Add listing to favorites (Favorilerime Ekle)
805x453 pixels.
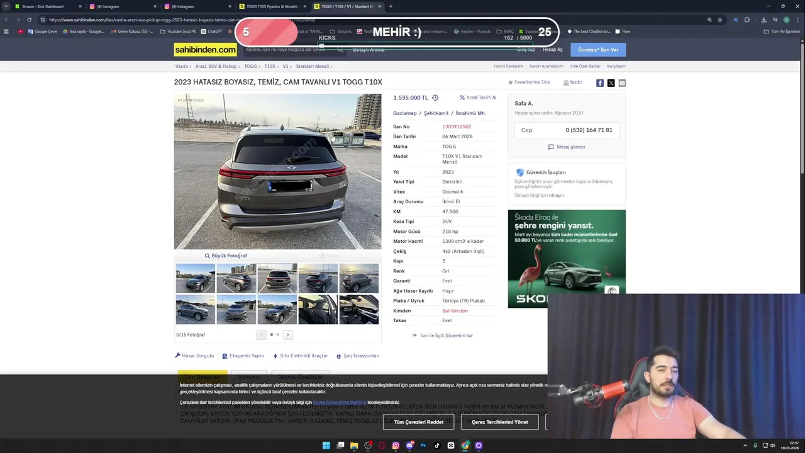pyautogui.click(x=529, y=82)
